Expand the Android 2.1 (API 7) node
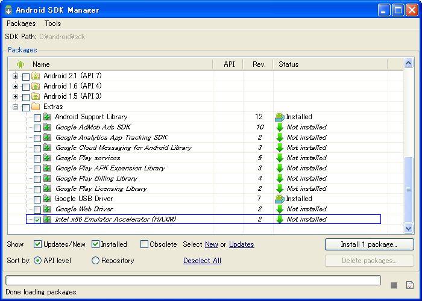Image resolution: width=422 pixels, height=301 pixels. tap(16, 76)
